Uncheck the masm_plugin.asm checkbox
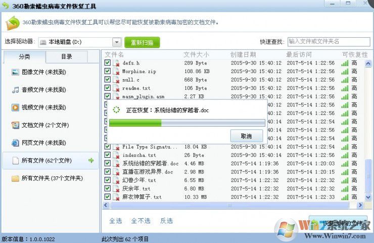374x243 pixels. tap(108, 96)
